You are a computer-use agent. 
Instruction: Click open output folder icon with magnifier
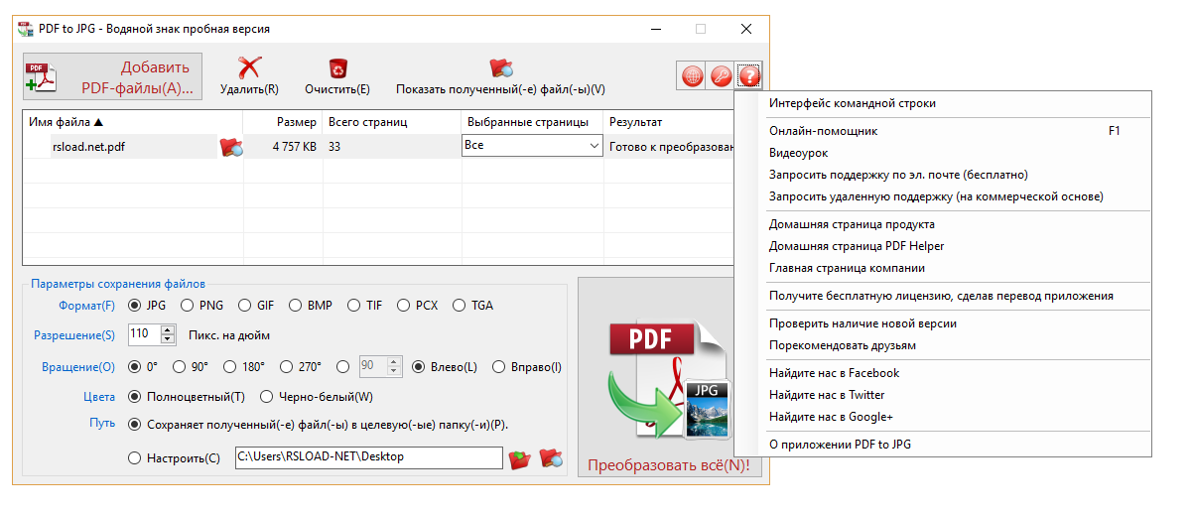[552, 458]
